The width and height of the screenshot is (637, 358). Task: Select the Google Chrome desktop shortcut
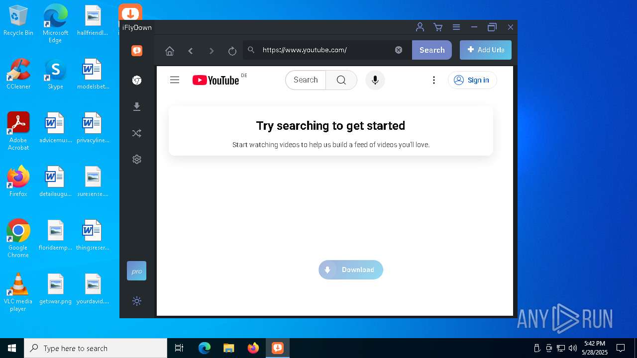coord(18,239)
